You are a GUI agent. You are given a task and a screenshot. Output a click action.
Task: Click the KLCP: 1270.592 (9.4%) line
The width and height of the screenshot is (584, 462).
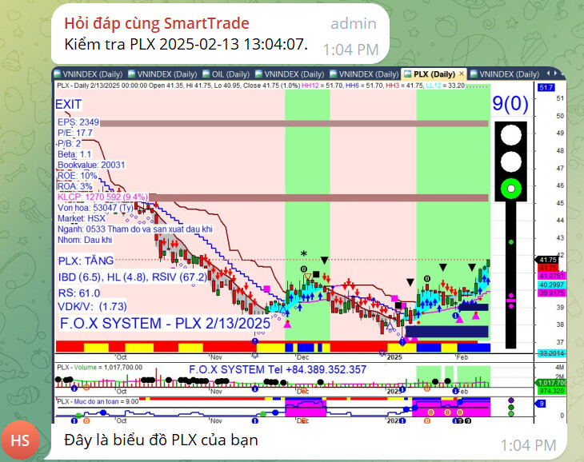tap(102, 197)
